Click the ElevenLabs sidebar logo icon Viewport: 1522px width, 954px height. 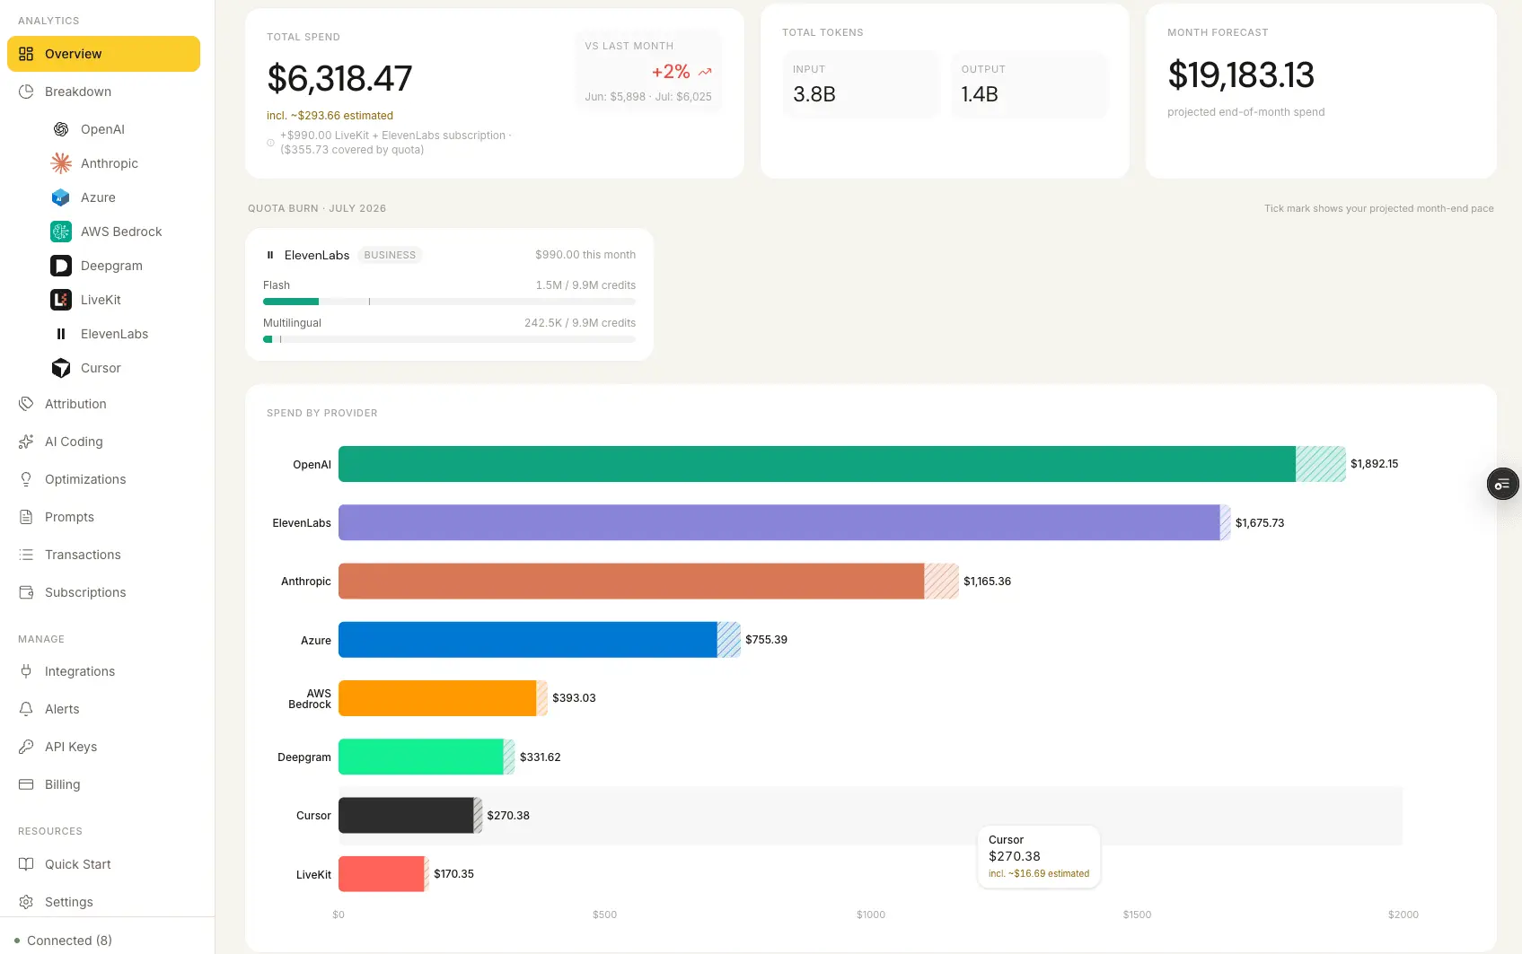pyautogui.click(x=61, y=334)
